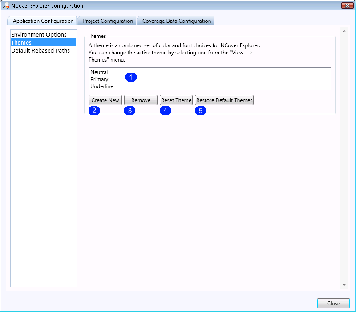
Task: Remove the selected theme
Action: pyautogui.click(x=141, y=100)
